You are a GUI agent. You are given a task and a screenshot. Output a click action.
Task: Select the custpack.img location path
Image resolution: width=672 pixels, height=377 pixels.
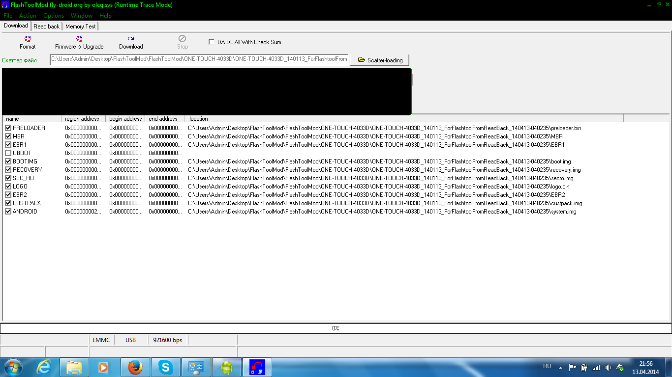point(385,203)
